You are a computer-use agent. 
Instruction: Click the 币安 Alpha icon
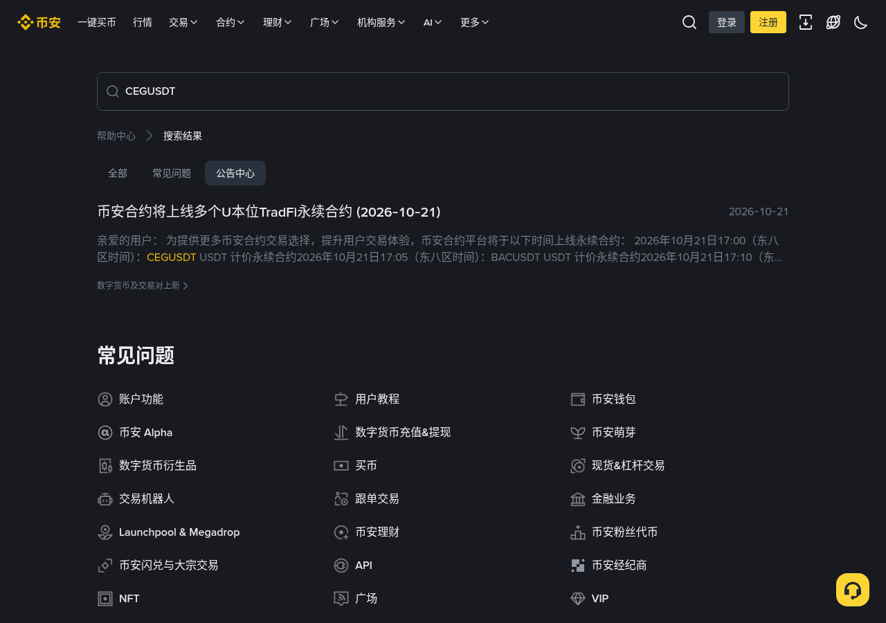click(105, 433)
